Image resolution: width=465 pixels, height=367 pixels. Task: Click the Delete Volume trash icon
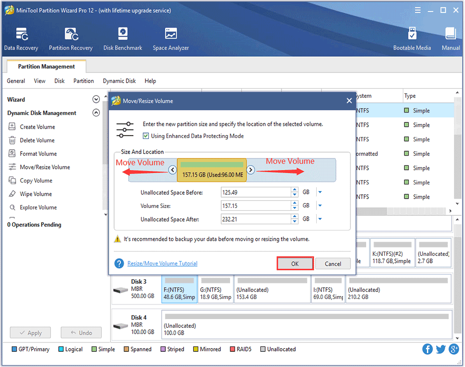coord(12,140)
